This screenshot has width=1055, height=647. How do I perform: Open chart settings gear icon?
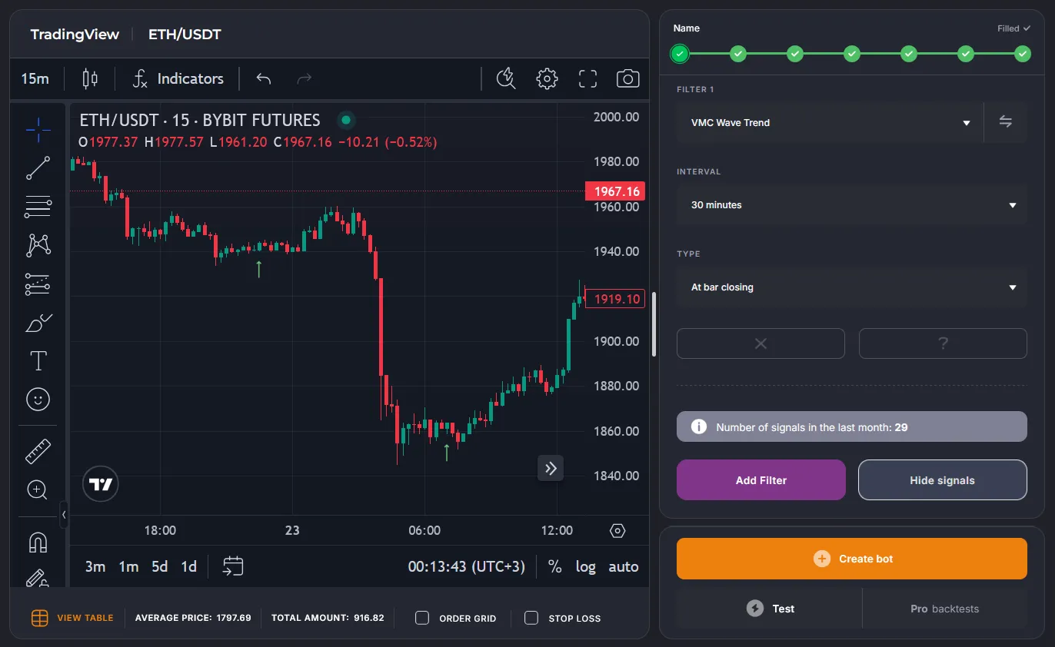pyautogui.click(x=547, y=78)
